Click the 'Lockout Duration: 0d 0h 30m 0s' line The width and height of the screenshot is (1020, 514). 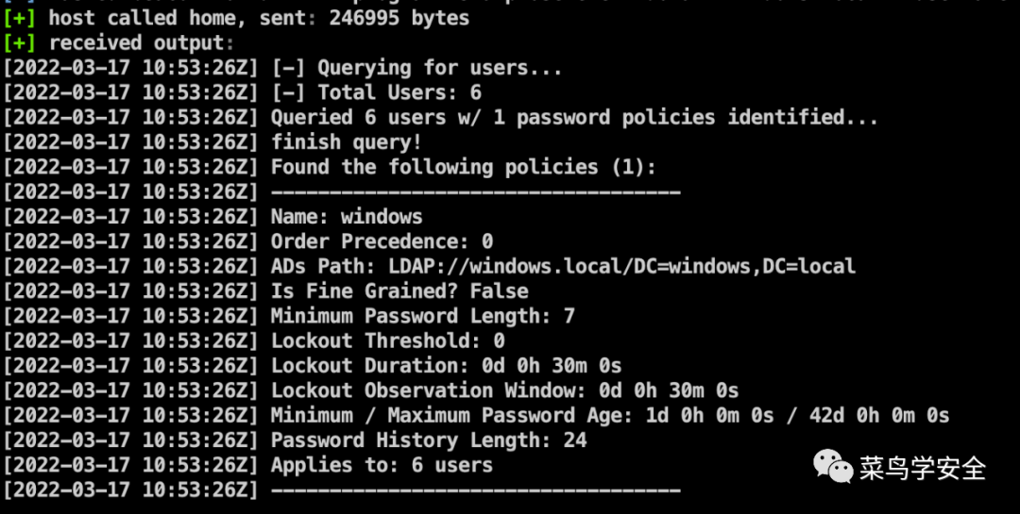point(446,365)
